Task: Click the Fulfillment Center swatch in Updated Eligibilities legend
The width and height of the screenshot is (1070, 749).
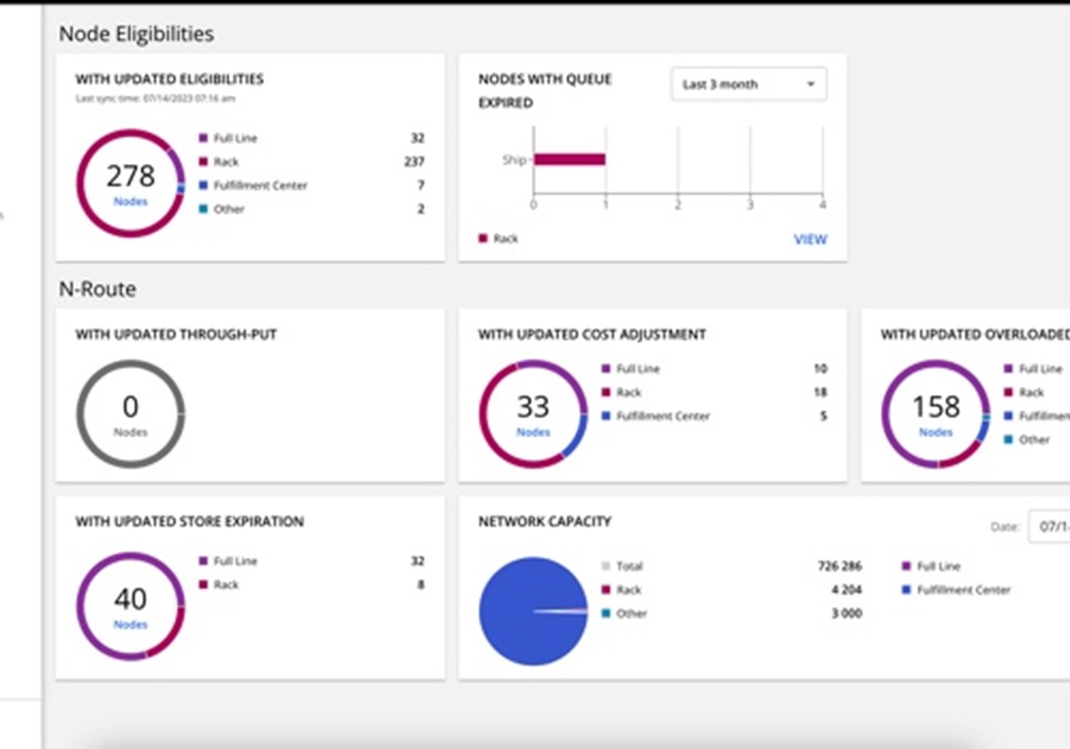Action: (204, 185)
